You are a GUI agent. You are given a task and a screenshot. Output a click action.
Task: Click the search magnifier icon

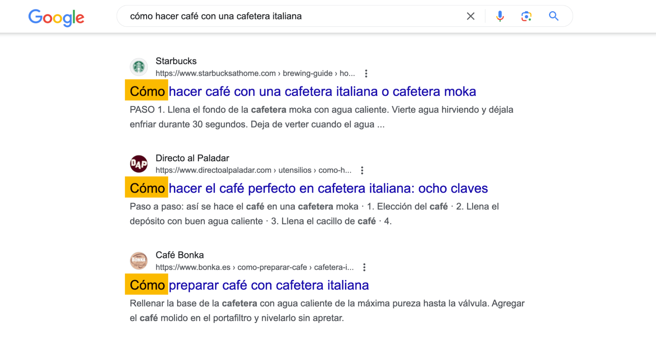(x=553, y=16)
